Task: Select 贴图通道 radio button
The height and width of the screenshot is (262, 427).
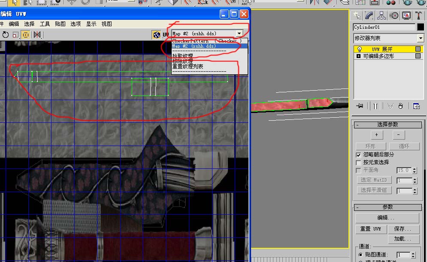Action: pos(360,255)
